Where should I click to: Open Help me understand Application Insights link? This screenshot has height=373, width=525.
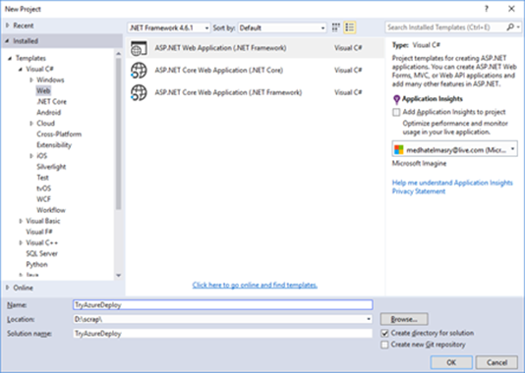pos(452,183)
